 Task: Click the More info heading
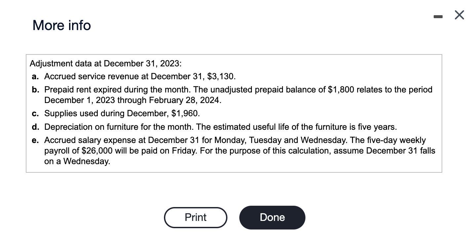[61, 25]
